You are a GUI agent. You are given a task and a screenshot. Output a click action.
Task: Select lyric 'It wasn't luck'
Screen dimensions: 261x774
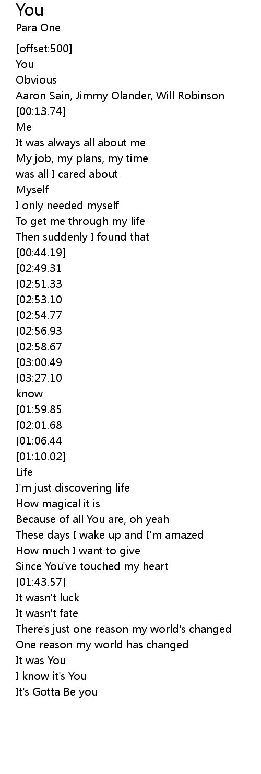pos(48,598)
